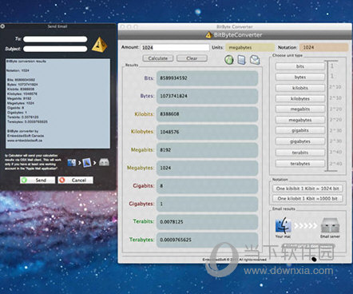Click the BitByteConverter title pyramid icon
The width and height of the screenshot is (353, 294).
click(209, 35)
